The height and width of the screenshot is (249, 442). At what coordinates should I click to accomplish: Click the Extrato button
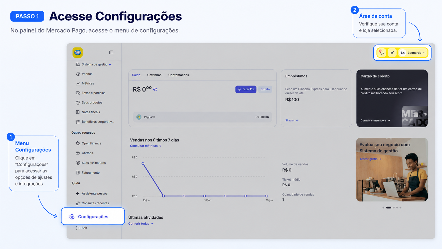pos(265,89)
